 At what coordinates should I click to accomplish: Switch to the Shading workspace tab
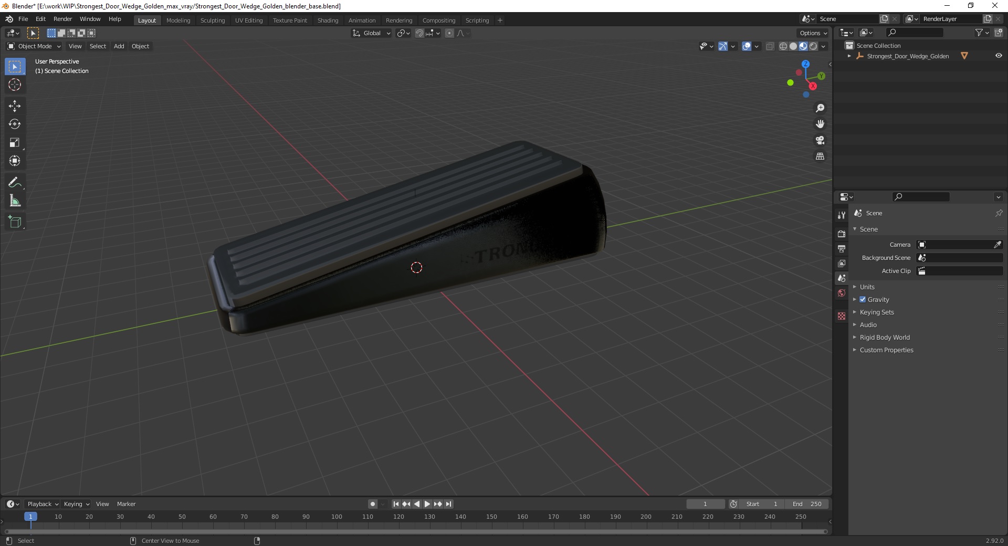(x=328, y=20)
